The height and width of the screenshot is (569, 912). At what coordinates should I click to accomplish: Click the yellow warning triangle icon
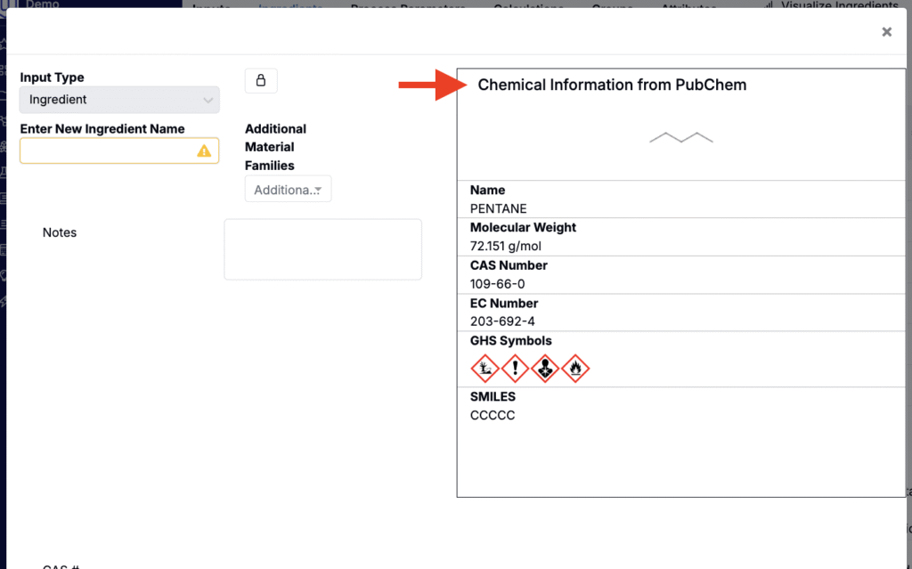(204, 150)
